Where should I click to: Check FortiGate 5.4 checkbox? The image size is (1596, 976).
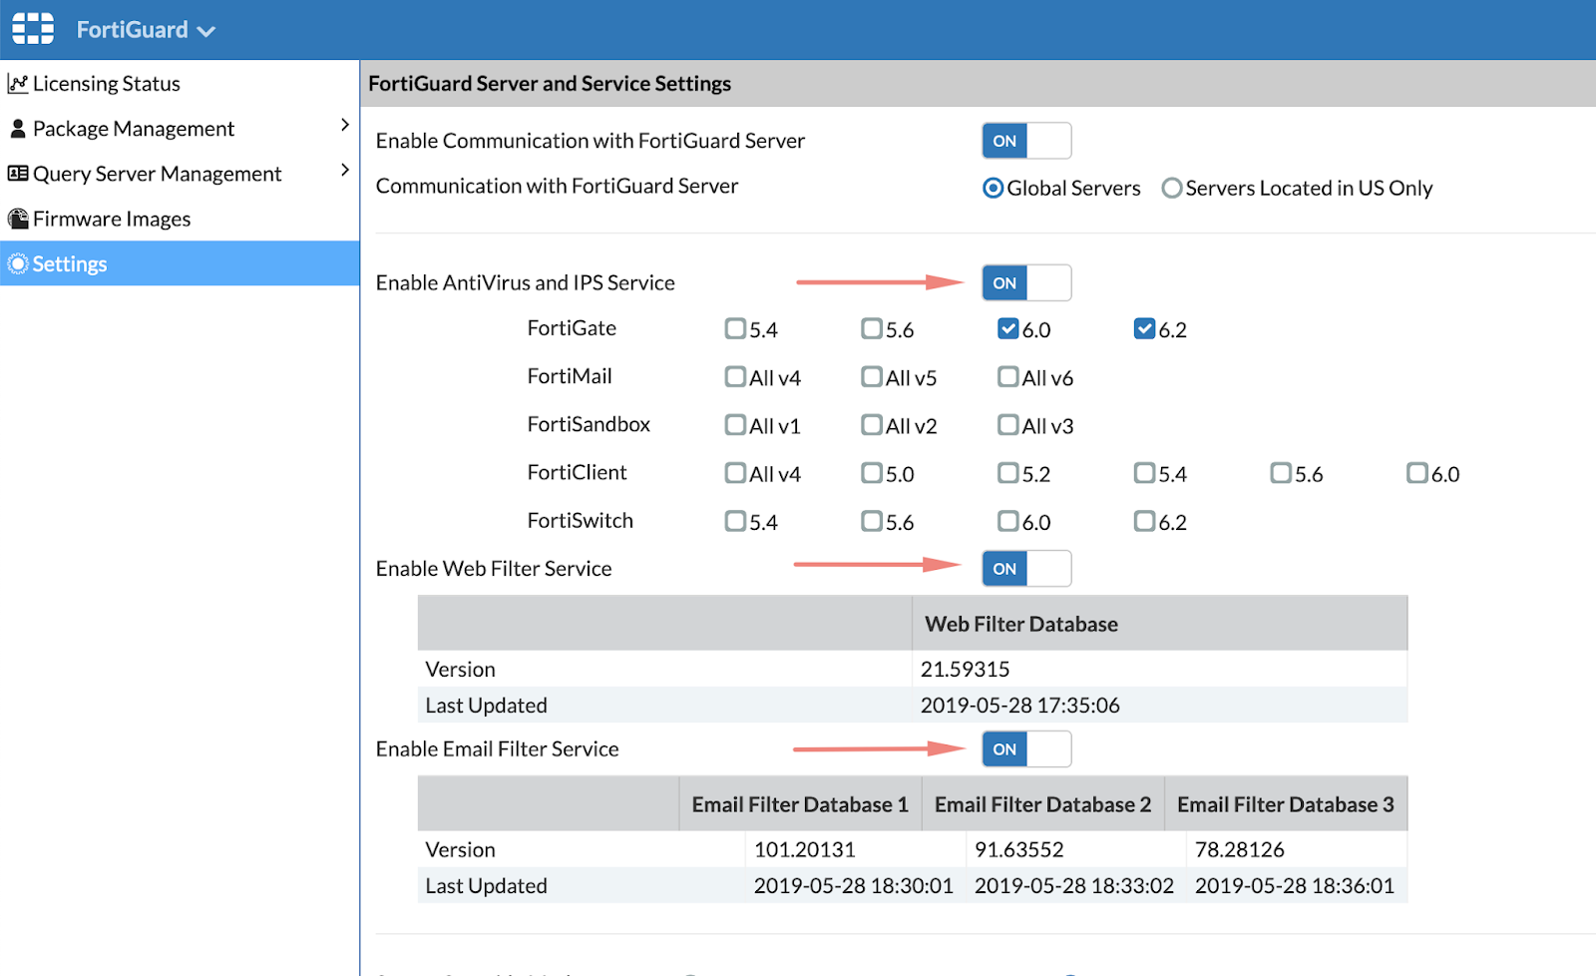[736, 328]
